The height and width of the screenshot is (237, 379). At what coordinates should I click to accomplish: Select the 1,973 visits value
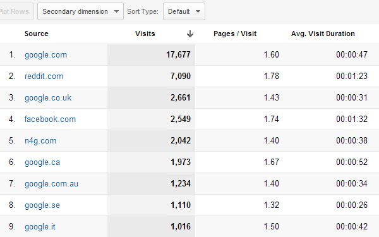click(181, 162)
